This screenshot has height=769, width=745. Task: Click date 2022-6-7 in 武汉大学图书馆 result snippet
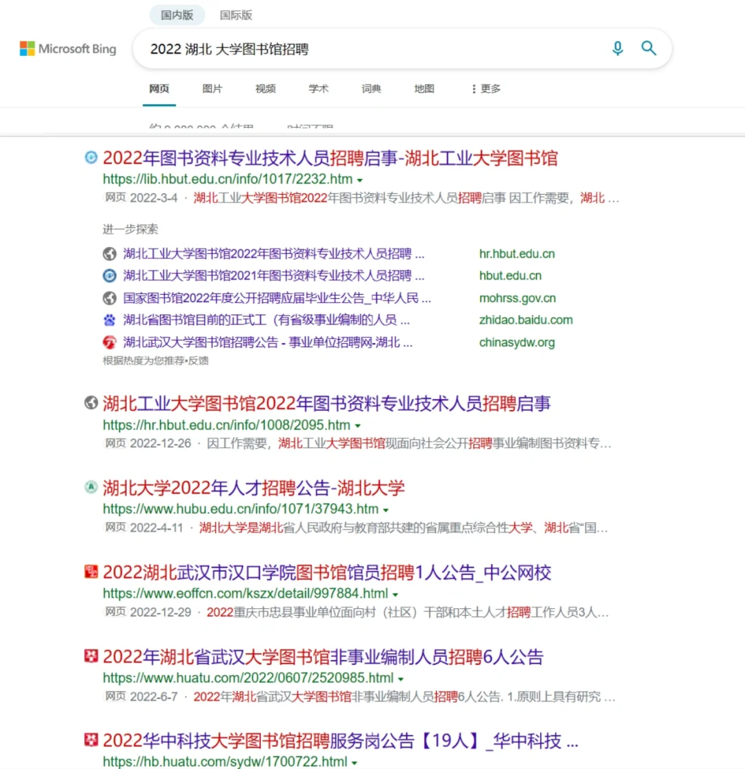(153, 697)
